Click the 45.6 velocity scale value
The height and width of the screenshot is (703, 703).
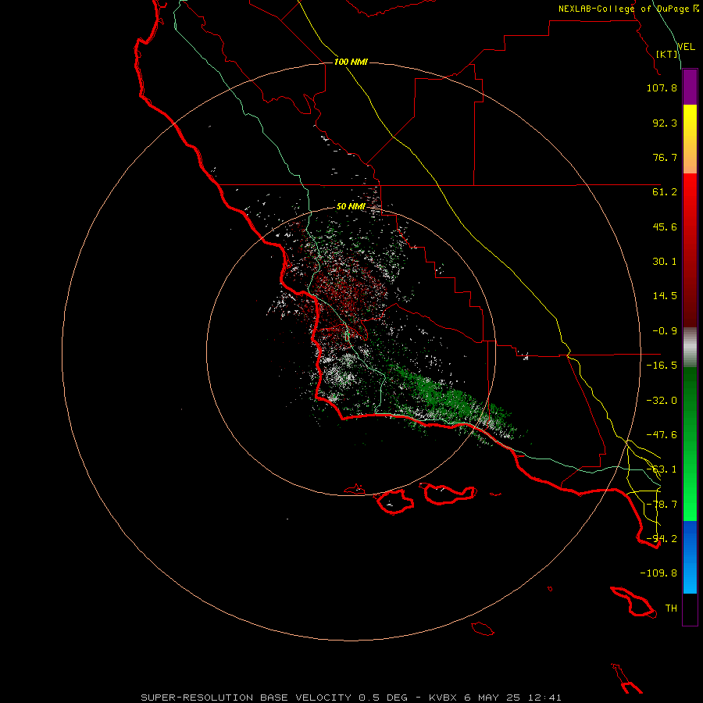tap(665, 227)
